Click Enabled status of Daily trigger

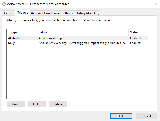(x=135, y=43)
